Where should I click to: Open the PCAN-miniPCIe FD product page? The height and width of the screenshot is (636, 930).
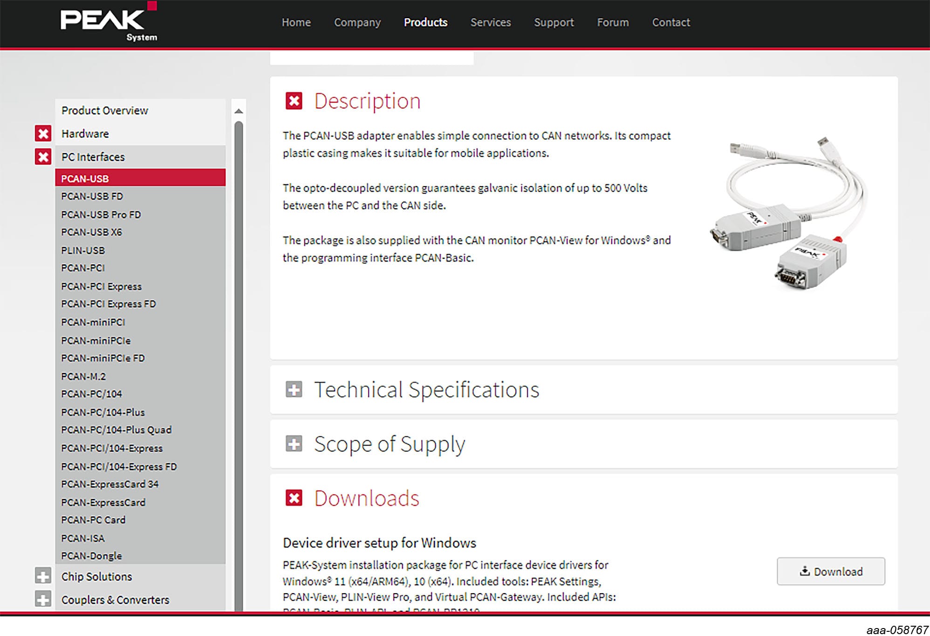(x=103, y=358)
